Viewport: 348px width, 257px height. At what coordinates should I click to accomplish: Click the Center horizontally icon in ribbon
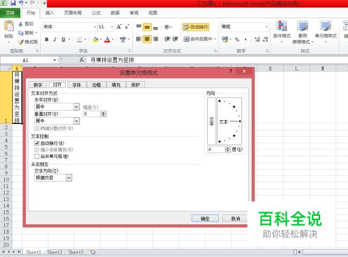(147, 39)
